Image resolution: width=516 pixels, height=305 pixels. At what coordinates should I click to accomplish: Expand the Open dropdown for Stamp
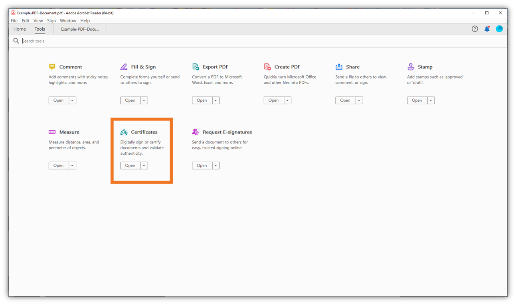pyautogui.click(x=431, y=100)
